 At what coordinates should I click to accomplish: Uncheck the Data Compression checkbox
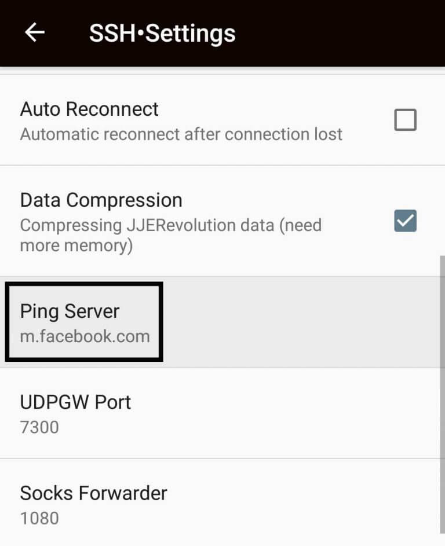click(x=405, y=221)
